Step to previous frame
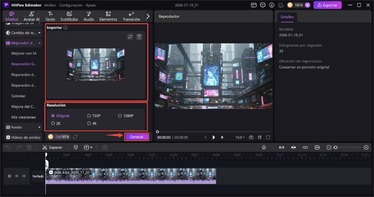Image resolution: width=374 pixels, height=197 pixels. click(205, 137)
